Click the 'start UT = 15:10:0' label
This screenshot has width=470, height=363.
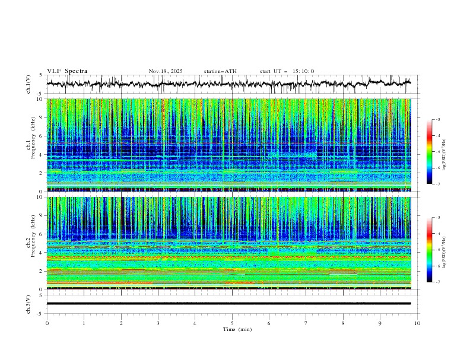(287, 71)
